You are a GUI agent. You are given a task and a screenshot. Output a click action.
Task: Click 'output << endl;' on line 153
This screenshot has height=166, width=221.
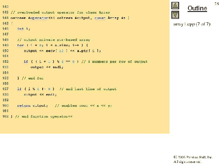47,67
